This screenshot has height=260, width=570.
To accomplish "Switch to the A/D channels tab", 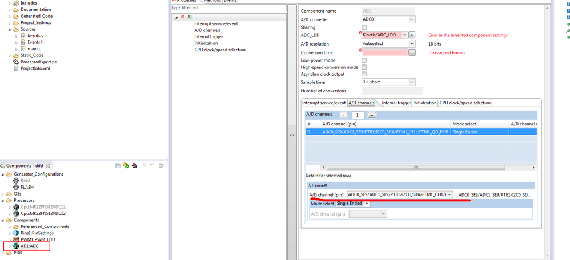I will click(x=362, y=103).
